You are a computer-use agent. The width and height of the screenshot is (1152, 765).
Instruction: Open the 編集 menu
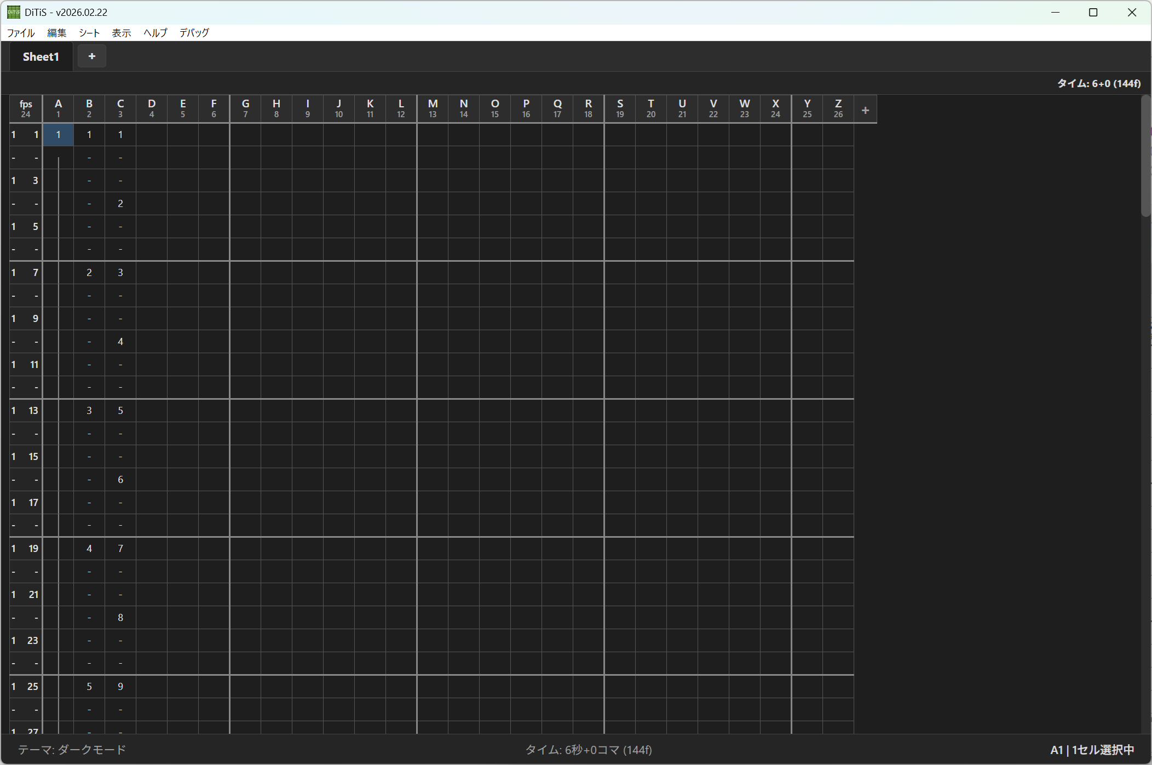(x=56, y=33)
